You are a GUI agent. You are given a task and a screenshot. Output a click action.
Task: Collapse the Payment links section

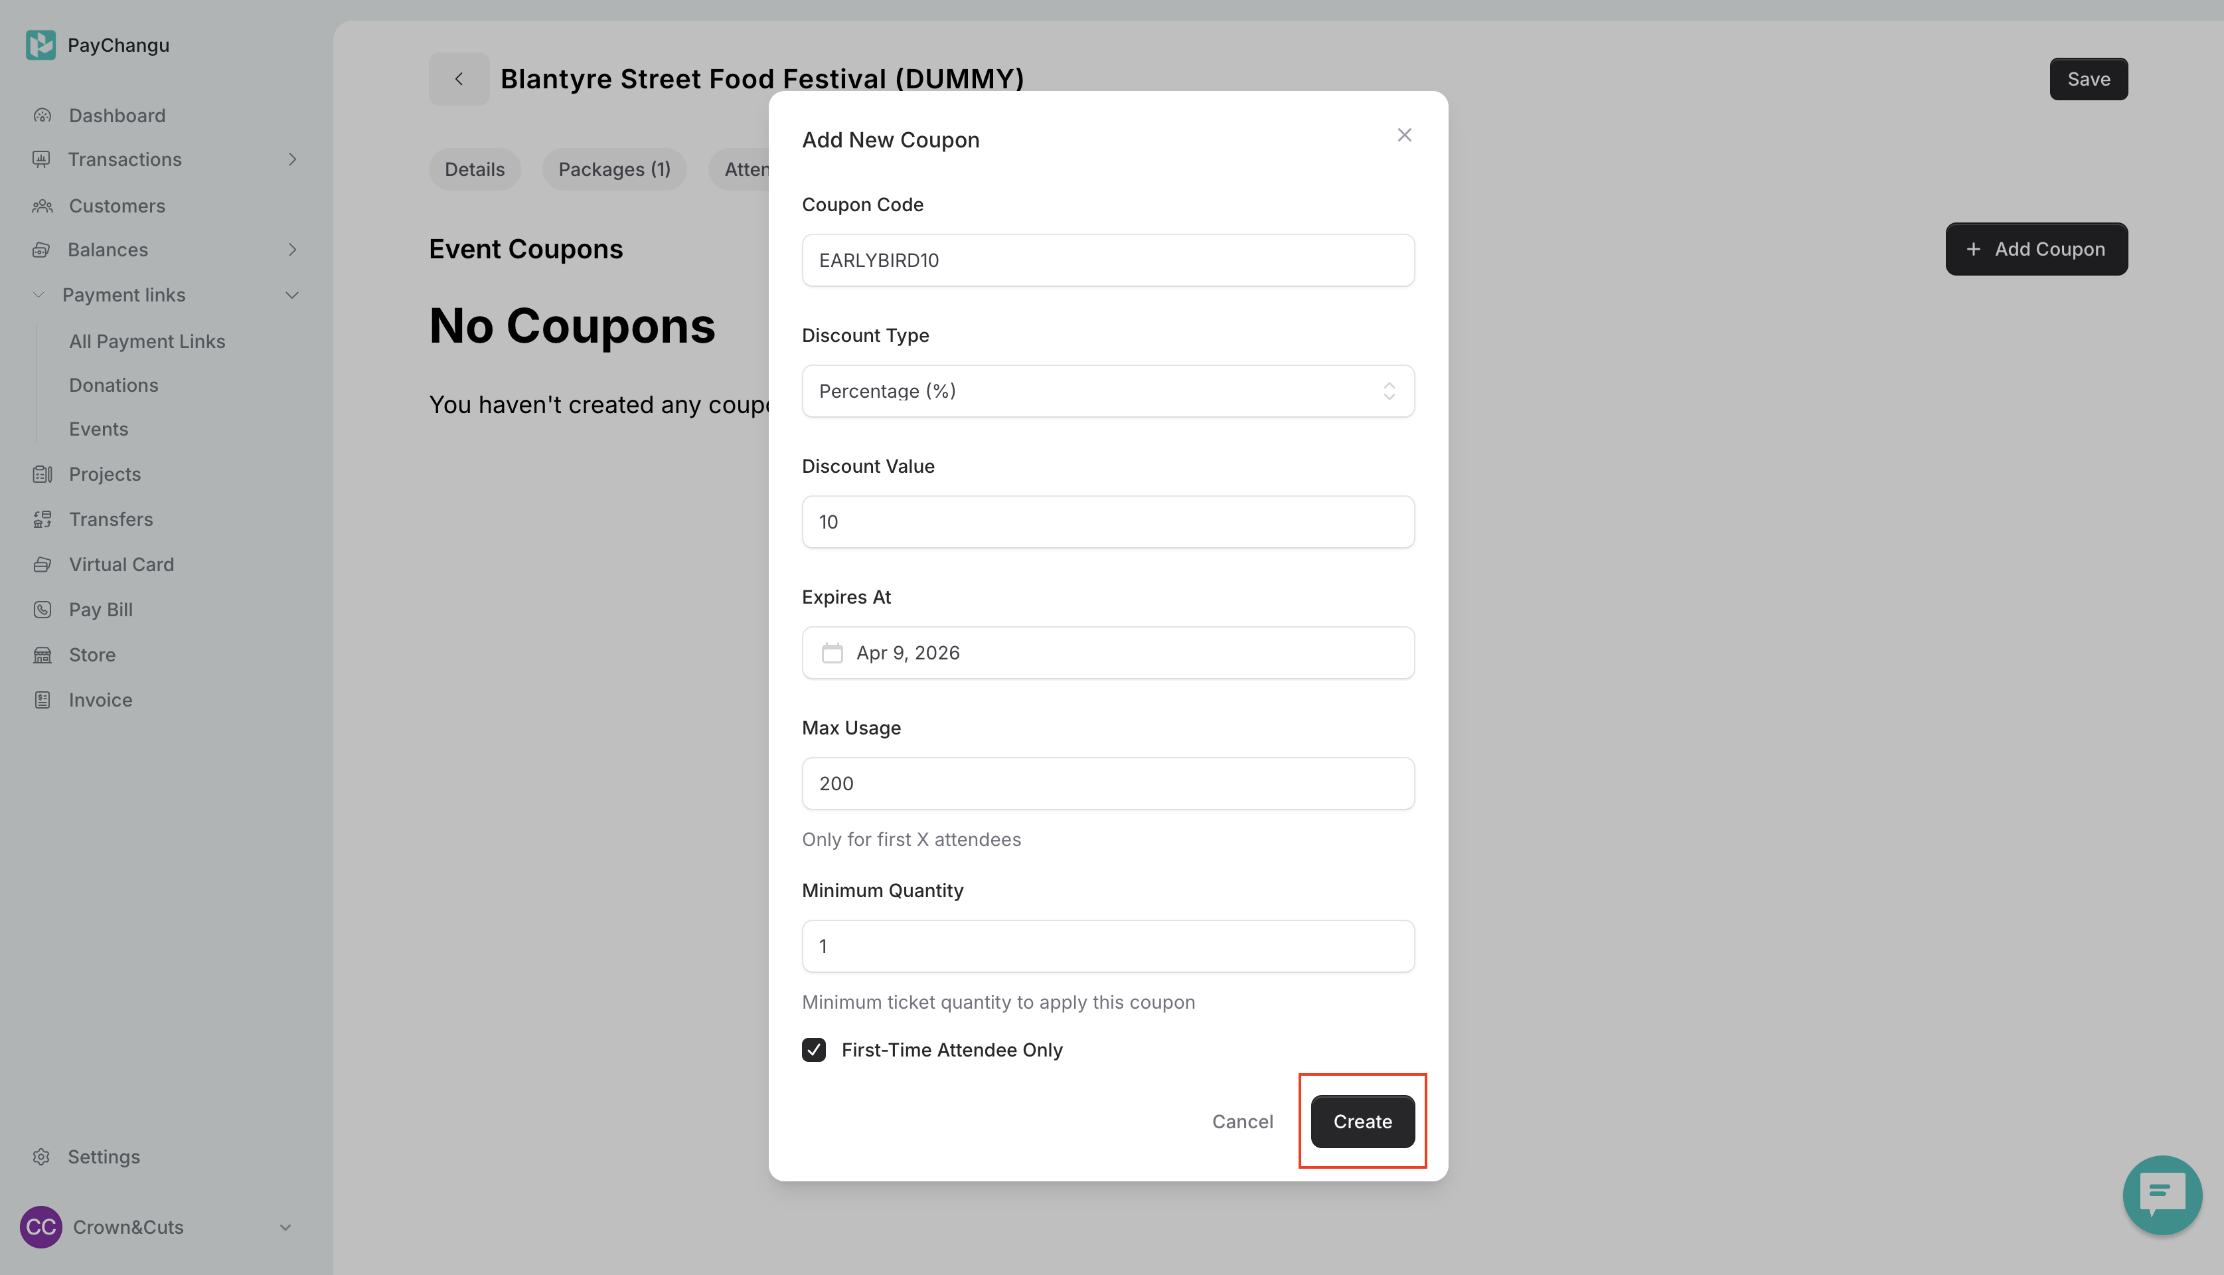point(292,295)
